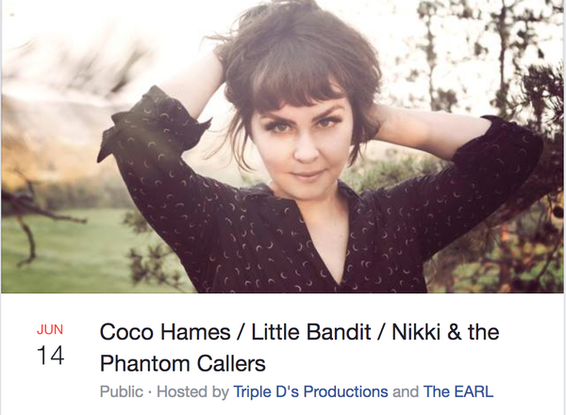The width and height of the screenshot is (566, 415).
Task: Click the Little Bandit portion of the title
Action: coord(310,332)
